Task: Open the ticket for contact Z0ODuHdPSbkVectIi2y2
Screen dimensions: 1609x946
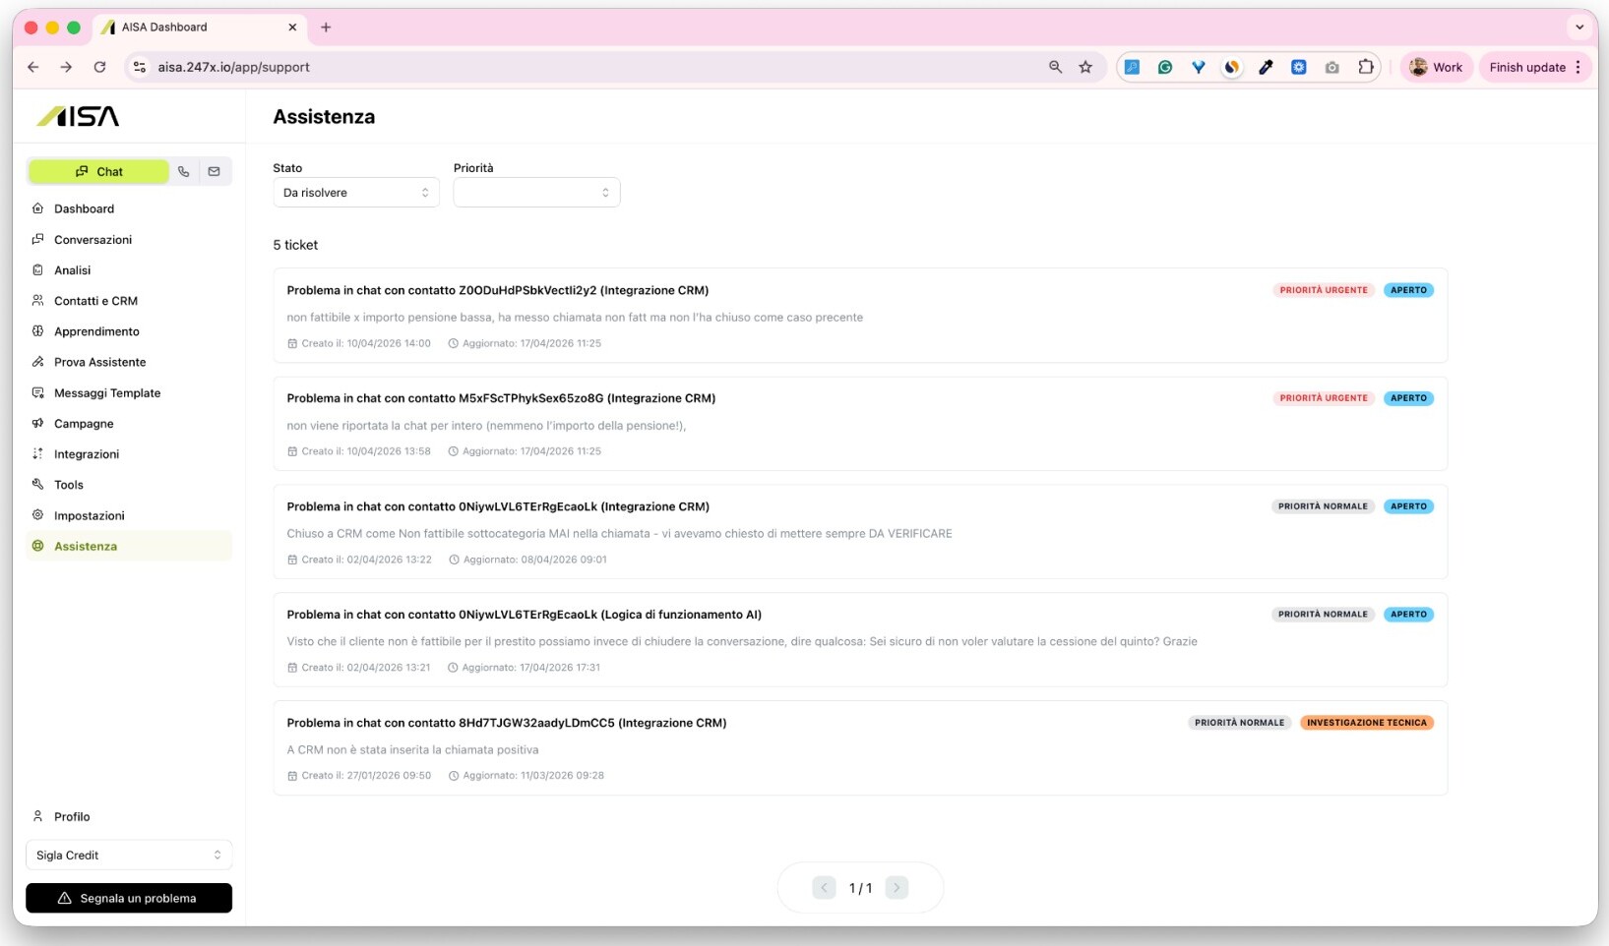Action: (497, 291)
